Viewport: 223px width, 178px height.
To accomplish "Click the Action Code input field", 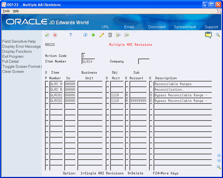I will (83, 56).
